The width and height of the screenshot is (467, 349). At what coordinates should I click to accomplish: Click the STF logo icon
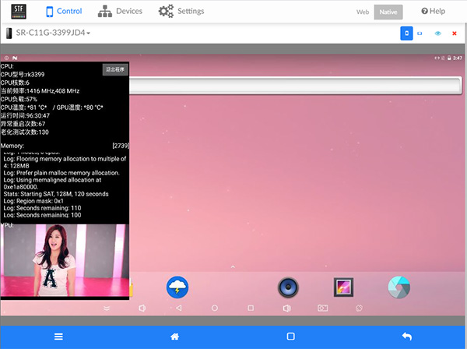[19, 12]
